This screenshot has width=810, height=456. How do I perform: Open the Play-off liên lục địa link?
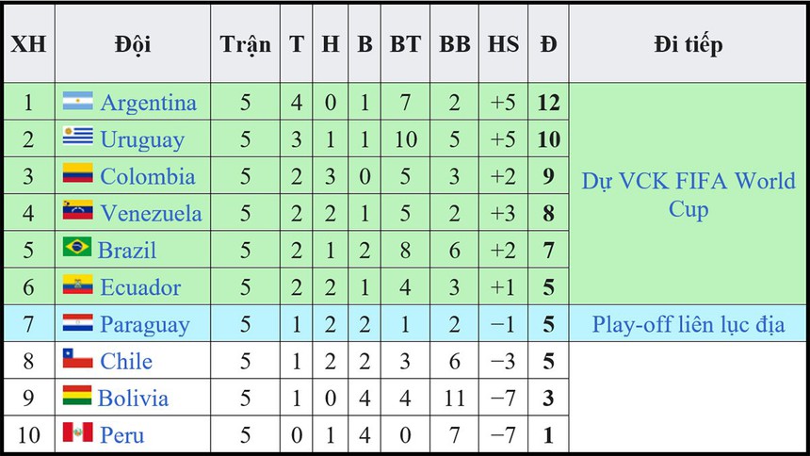tap(688, 324)
